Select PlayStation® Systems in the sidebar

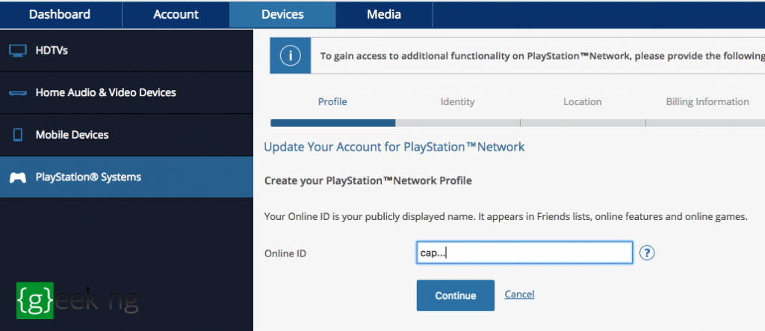tap(126, 177)
